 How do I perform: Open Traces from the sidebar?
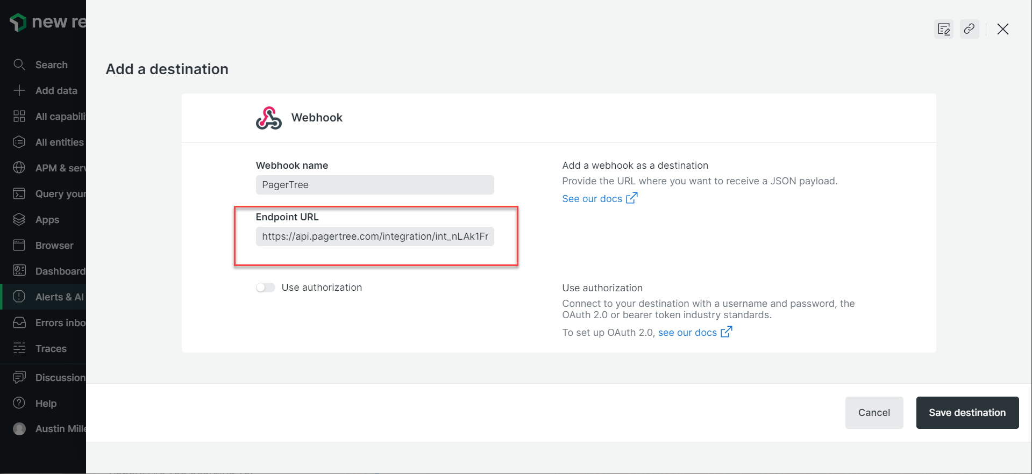click(51, 348)
